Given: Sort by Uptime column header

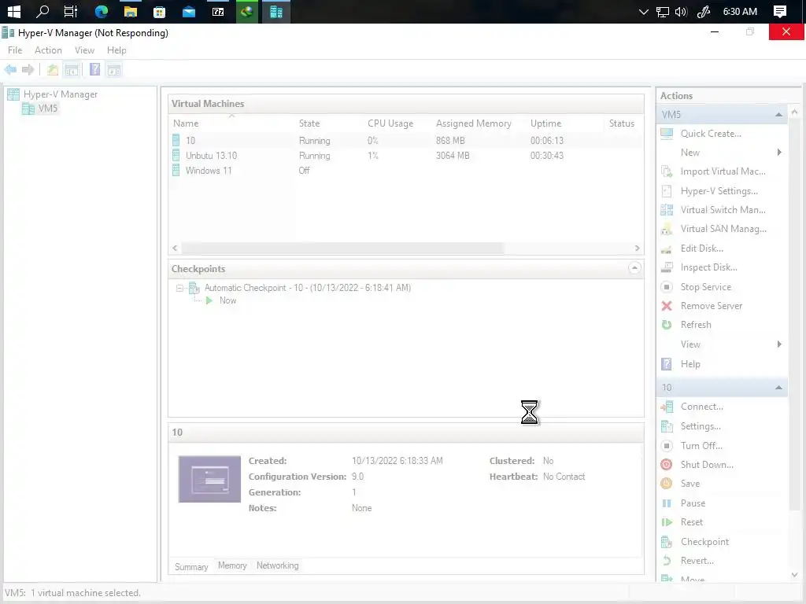Looking at the screenshot, I should pos(546,123).
